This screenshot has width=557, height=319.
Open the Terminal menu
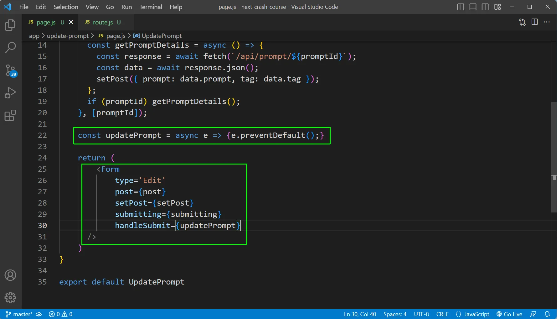151,7
